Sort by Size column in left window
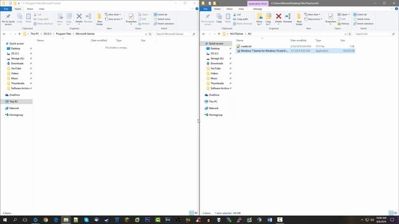 (x=143, y=40)
